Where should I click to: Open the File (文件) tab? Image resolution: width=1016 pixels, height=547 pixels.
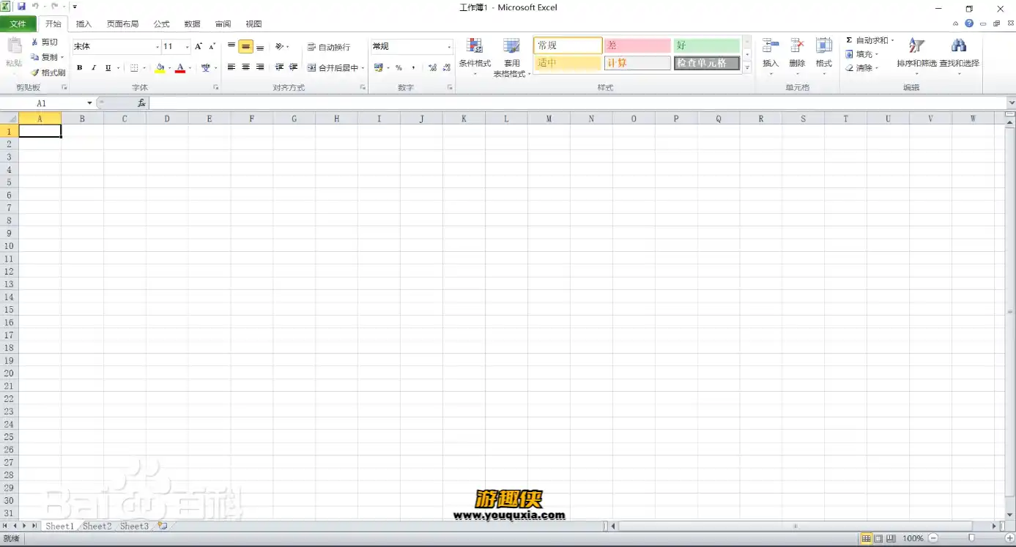pos(18,24)
